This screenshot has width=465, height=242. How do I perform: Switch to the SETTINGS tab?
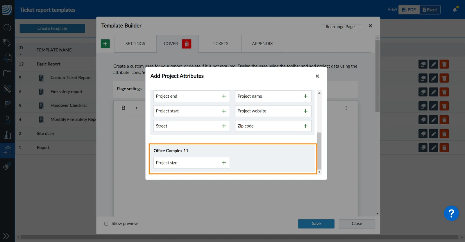pos(135,44)
